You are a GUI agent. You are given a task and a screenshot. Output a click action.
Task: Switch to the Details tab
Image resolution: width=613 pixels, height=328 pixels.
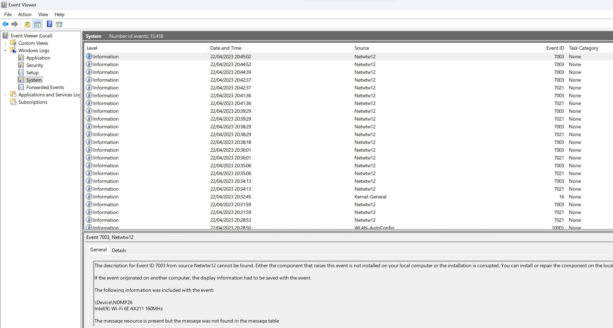pos(119,250)
